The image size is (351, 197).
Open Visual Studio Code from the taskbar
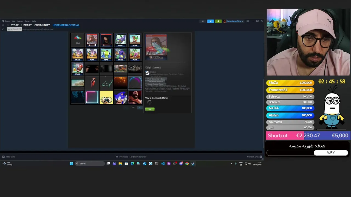coord(163,164)
